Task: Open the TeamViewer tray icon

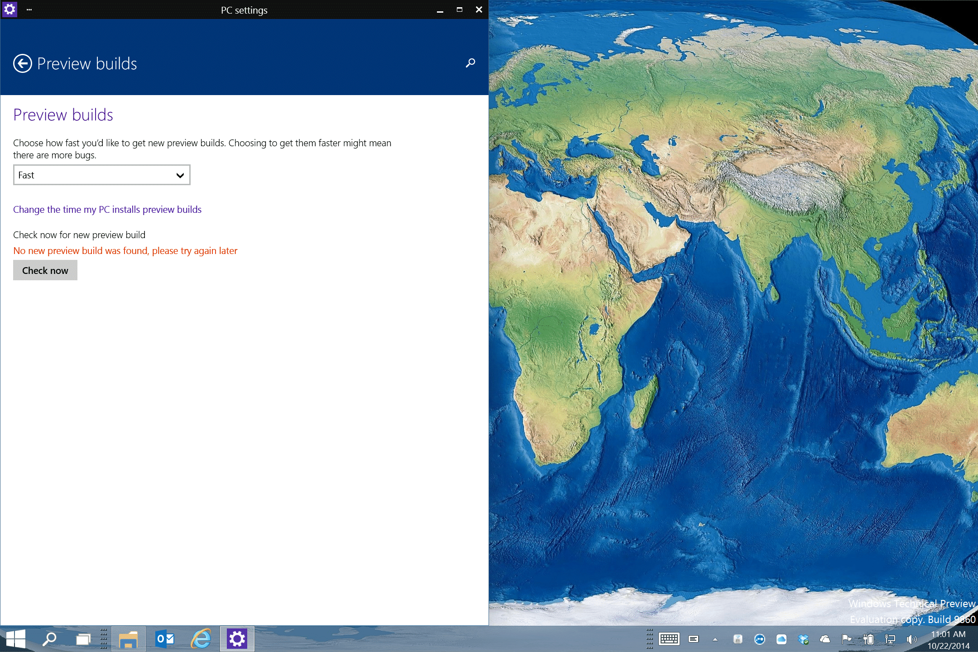Action: (759, 639)
